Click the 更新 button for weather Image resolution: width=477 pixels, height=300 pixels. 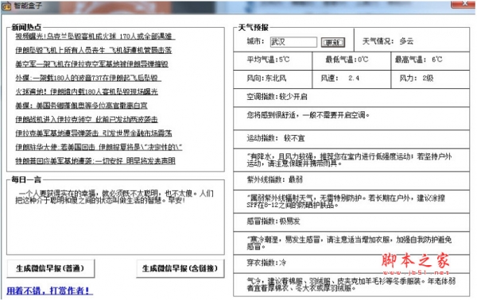tap(333, 42)
